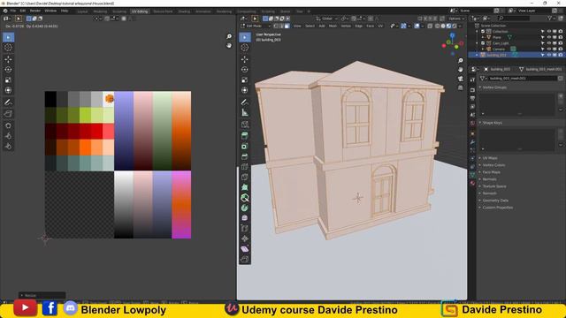Enable face select mode in 3D viewport

287,26
